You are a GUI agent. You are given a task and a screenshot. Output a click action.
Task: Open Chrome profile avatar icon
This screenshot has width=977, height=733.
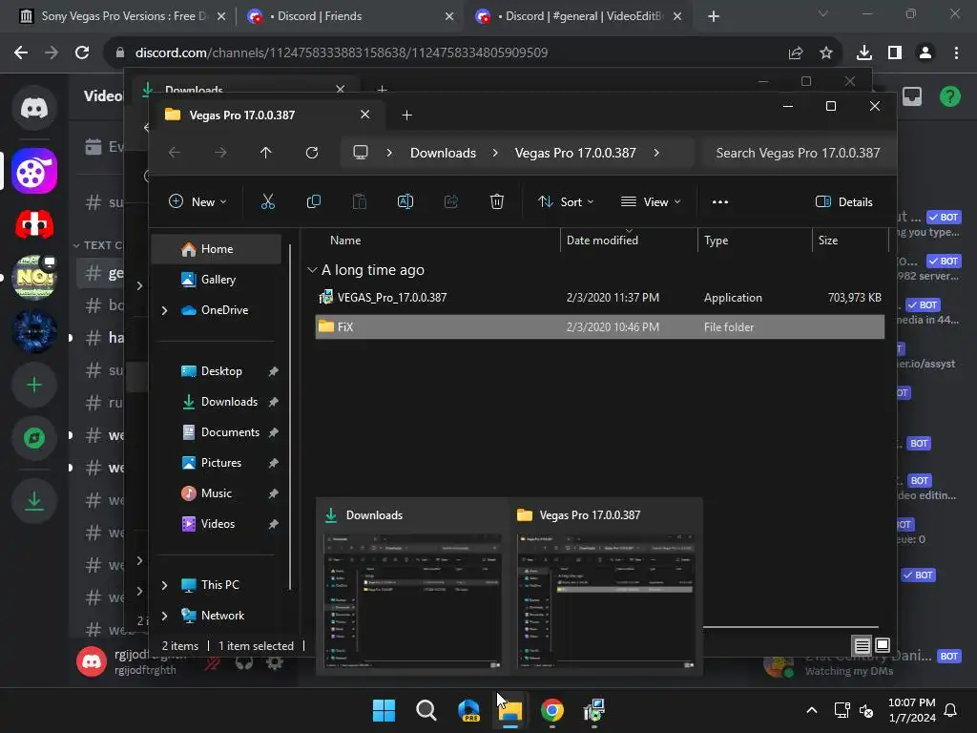pyautogui.click(x=925, y=52)
